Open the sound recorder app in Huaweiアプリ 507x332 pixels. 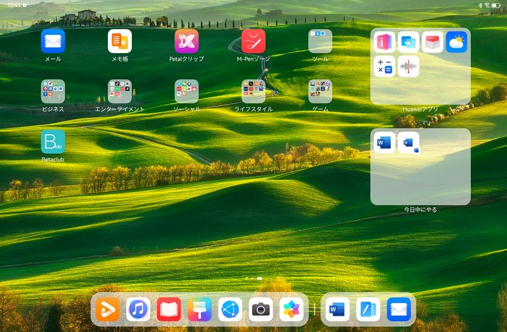point(408,67)
